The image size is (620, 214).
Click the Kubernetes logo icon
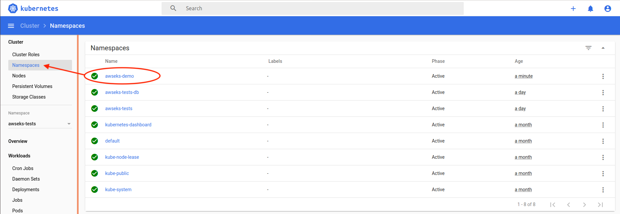pos(13,8)
